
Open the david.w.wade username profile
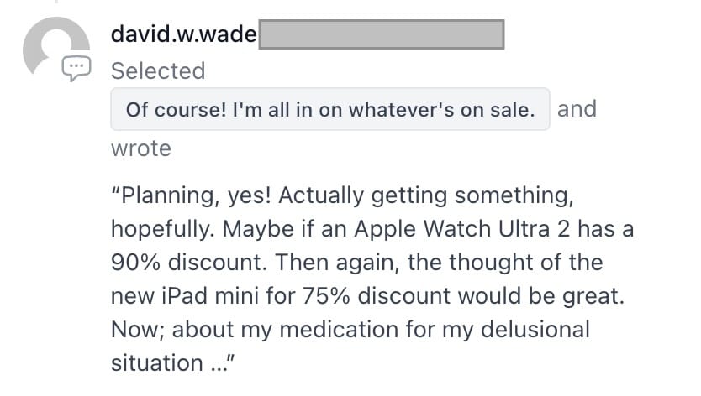tap(184, 34)
